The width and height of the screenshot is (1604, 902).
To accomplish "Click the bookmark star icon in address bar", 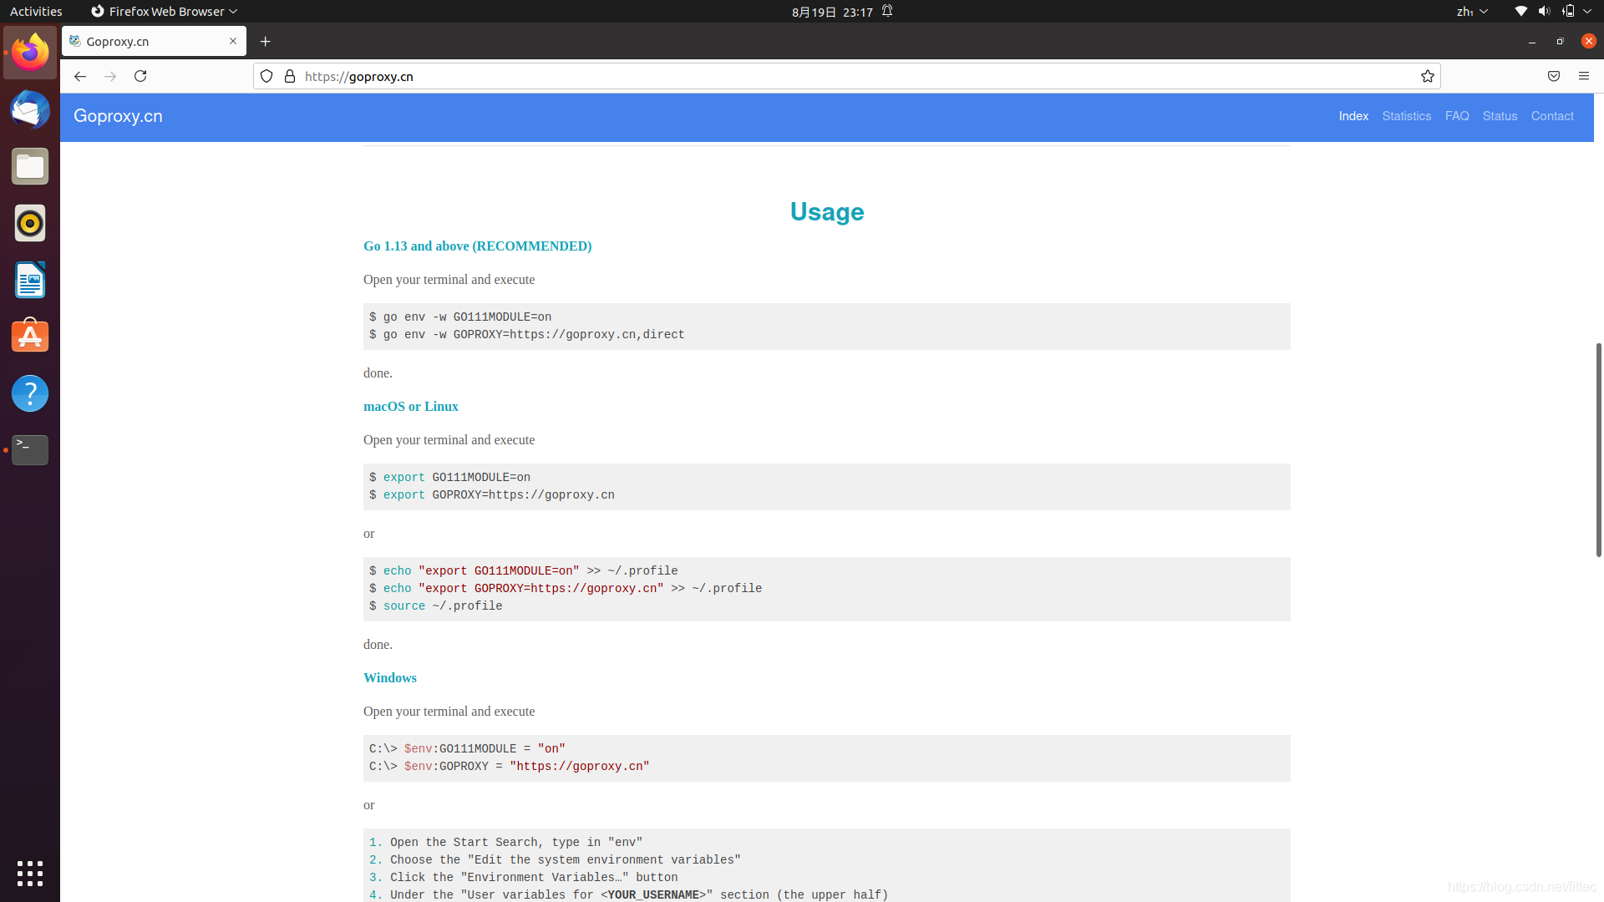I will [1428, 76].
